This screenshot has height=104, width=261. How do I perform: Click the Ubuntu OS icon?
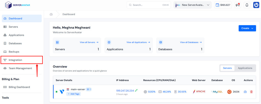point(229,92)
